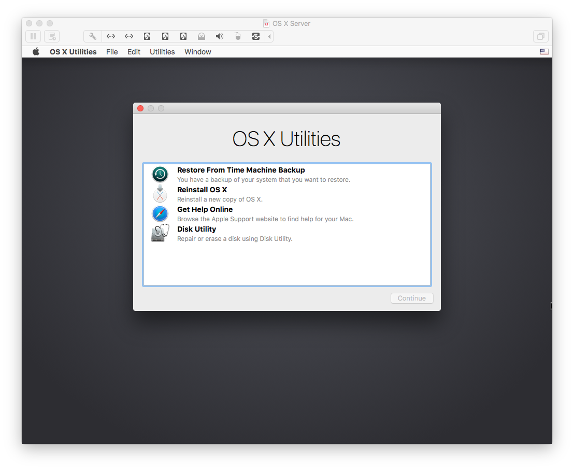Viewport: 574px width, 470px height.
Task: Open the snapshots button in toolbar
Action: [x=52, y=36]
